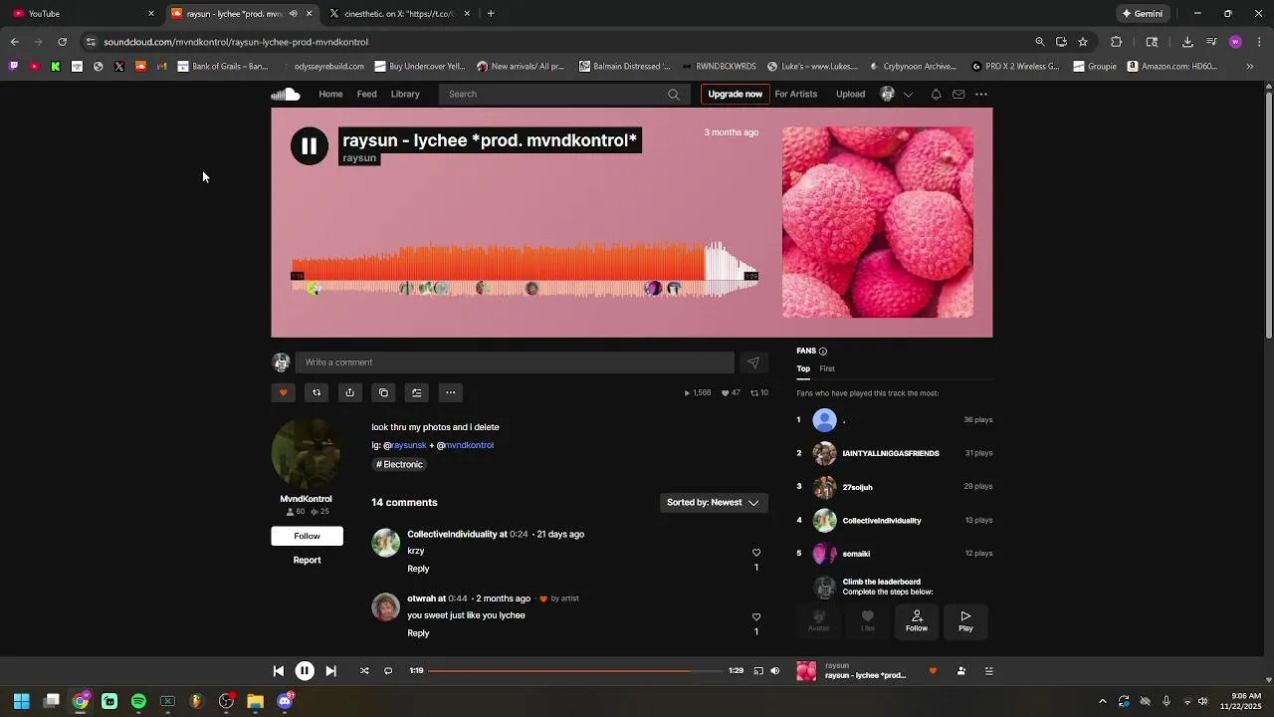Toggle repeat in the bottom player

point(388,671)
